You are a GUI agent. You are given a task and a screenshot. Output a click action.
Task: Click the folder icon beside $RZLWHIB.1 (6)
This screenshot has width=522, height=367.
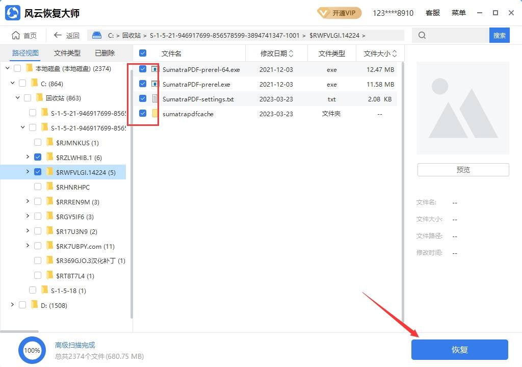point(49,157)
